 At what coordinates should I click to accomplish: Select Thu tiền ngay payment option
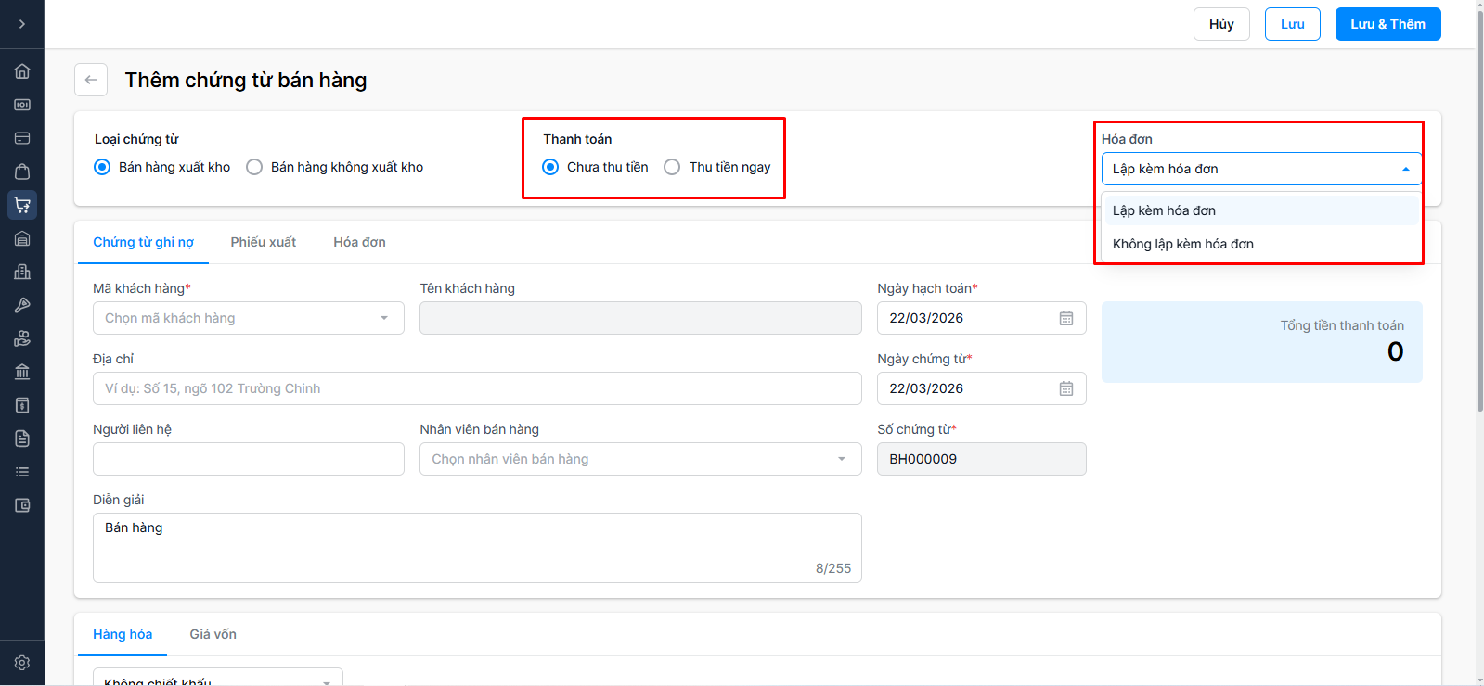tap(672, 167)
